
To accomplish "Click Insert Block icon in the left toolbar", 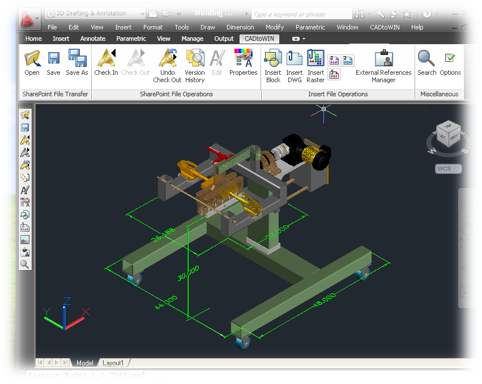I will click(25, 215).
